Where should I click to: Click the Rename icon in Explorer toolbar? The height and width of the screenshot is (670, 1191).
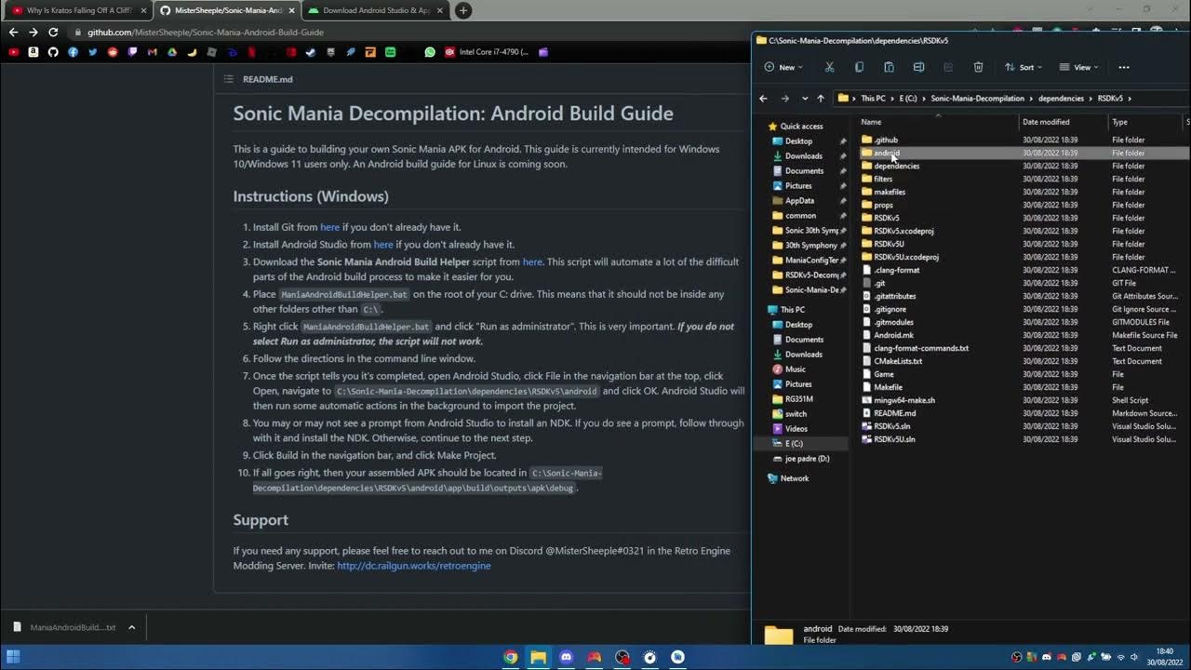918,67
